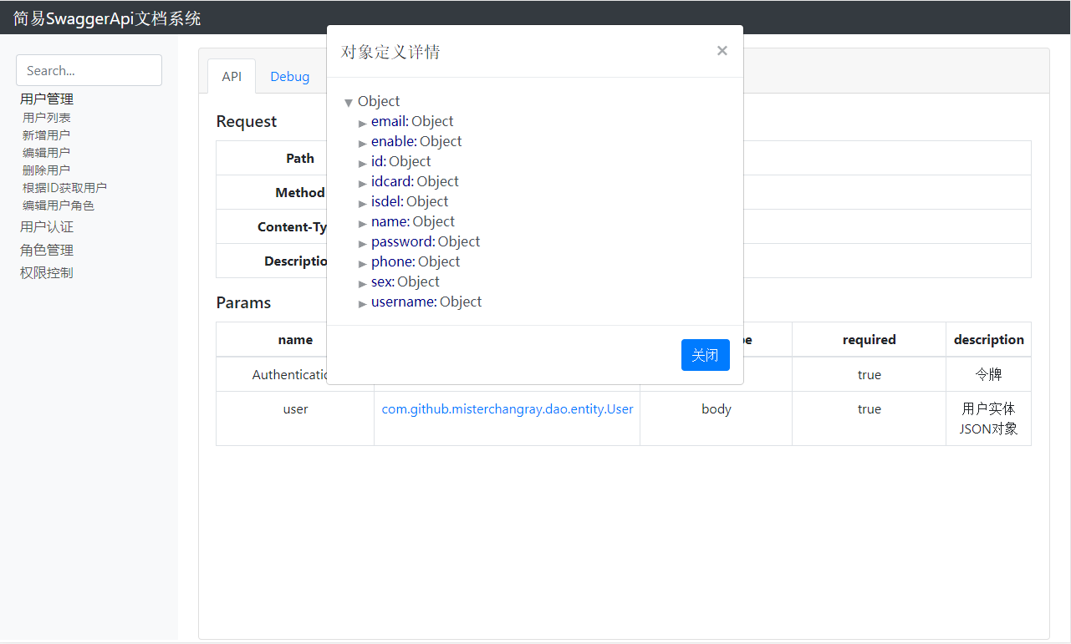Click the idcard key in the object tree

391,181
